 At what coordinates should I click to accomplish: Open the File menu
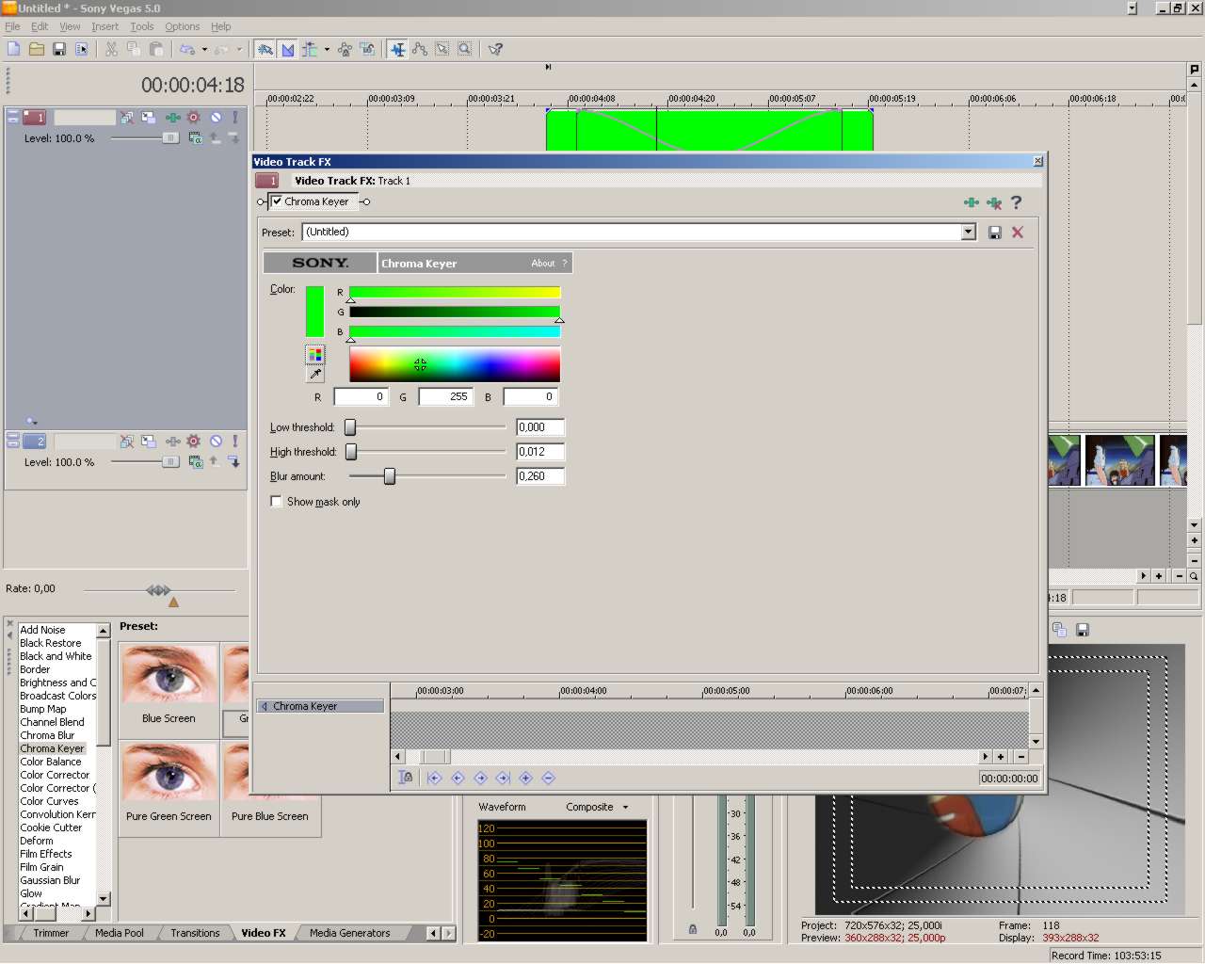[x=12, y=26]
